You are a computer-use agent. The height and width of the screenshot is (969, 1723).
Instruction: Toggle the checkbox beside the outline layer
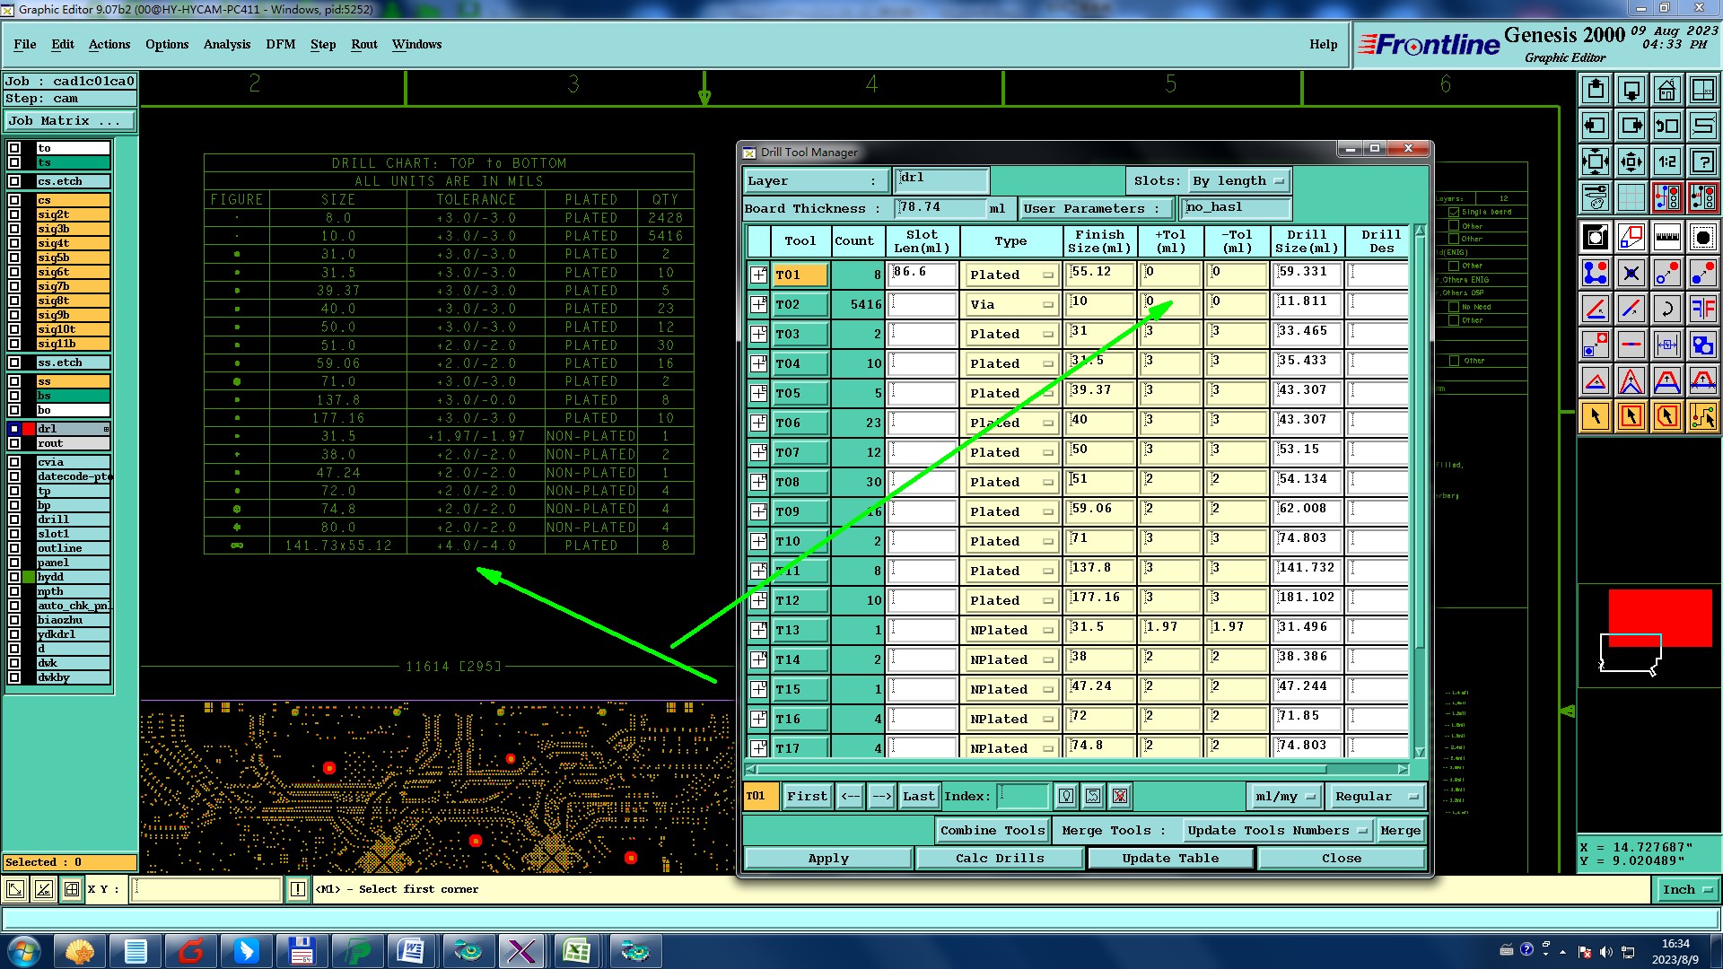14,548
